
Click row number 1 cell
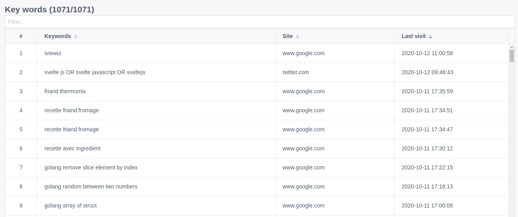point(21,53)
